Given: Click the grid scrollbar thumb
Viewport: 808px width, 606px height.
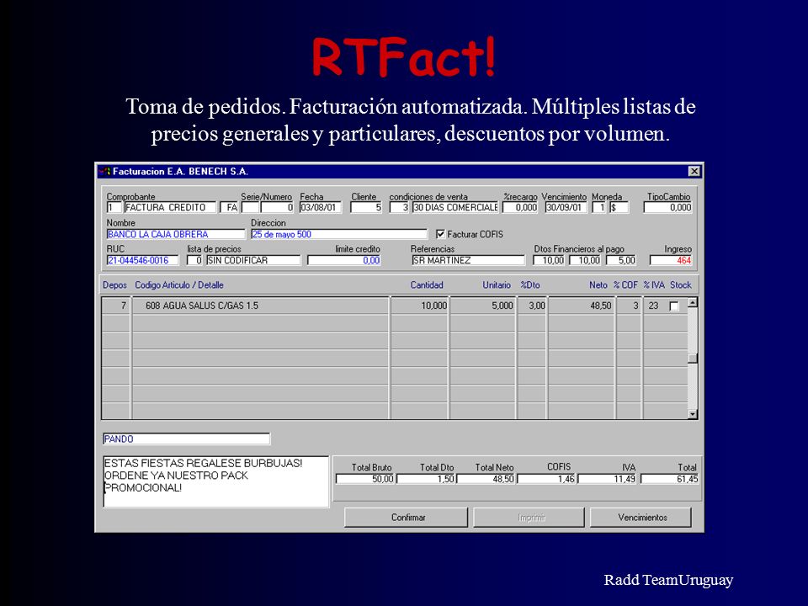Looking at the screenshot, I should 693,359.
